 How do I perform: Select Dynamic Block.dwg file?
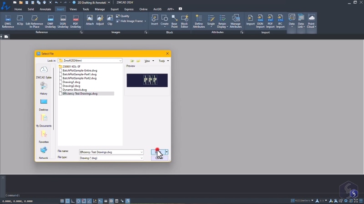click(75, 90)
